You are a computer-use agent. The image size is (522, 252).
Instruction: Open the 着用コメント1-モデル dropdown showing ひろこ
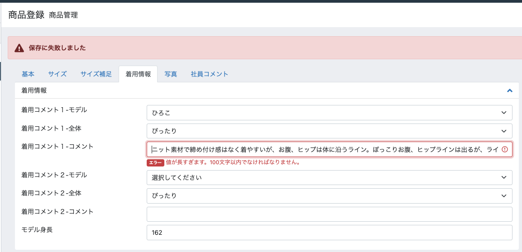329,113
